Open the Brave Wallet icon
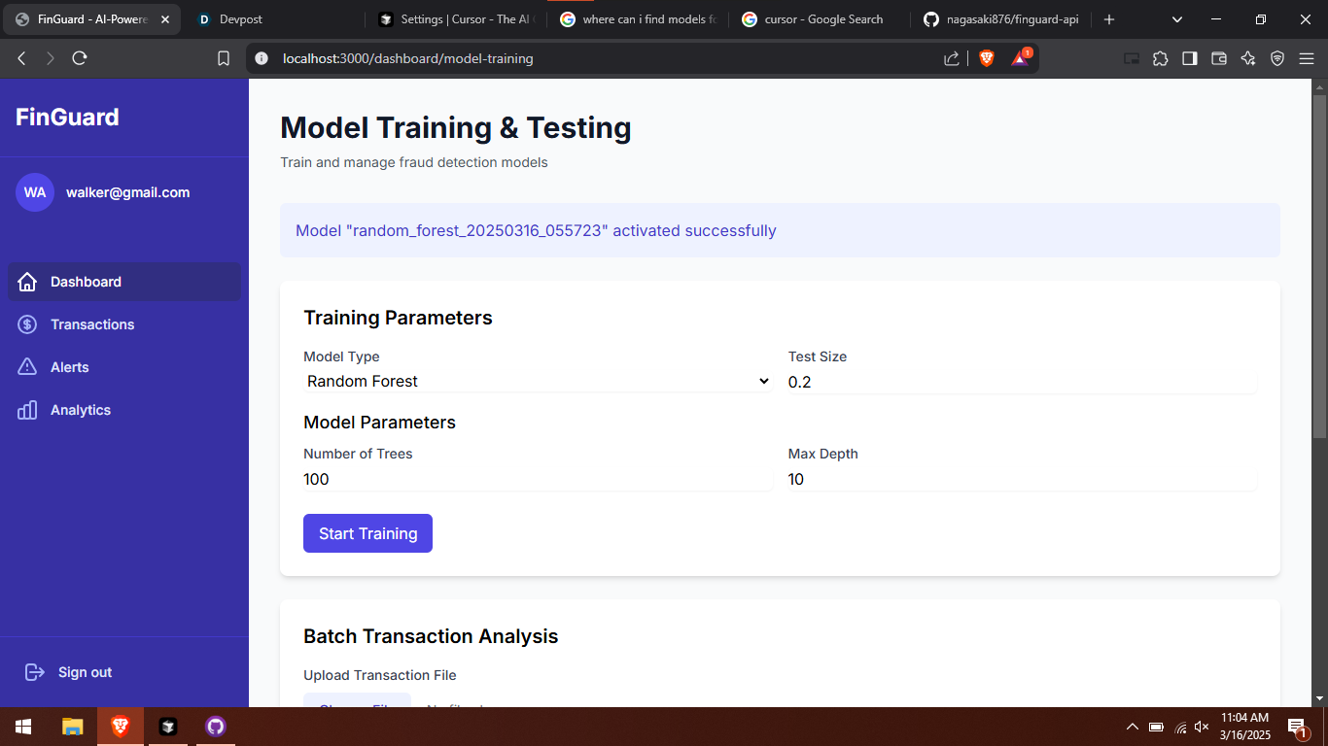 coord(1218,58)
